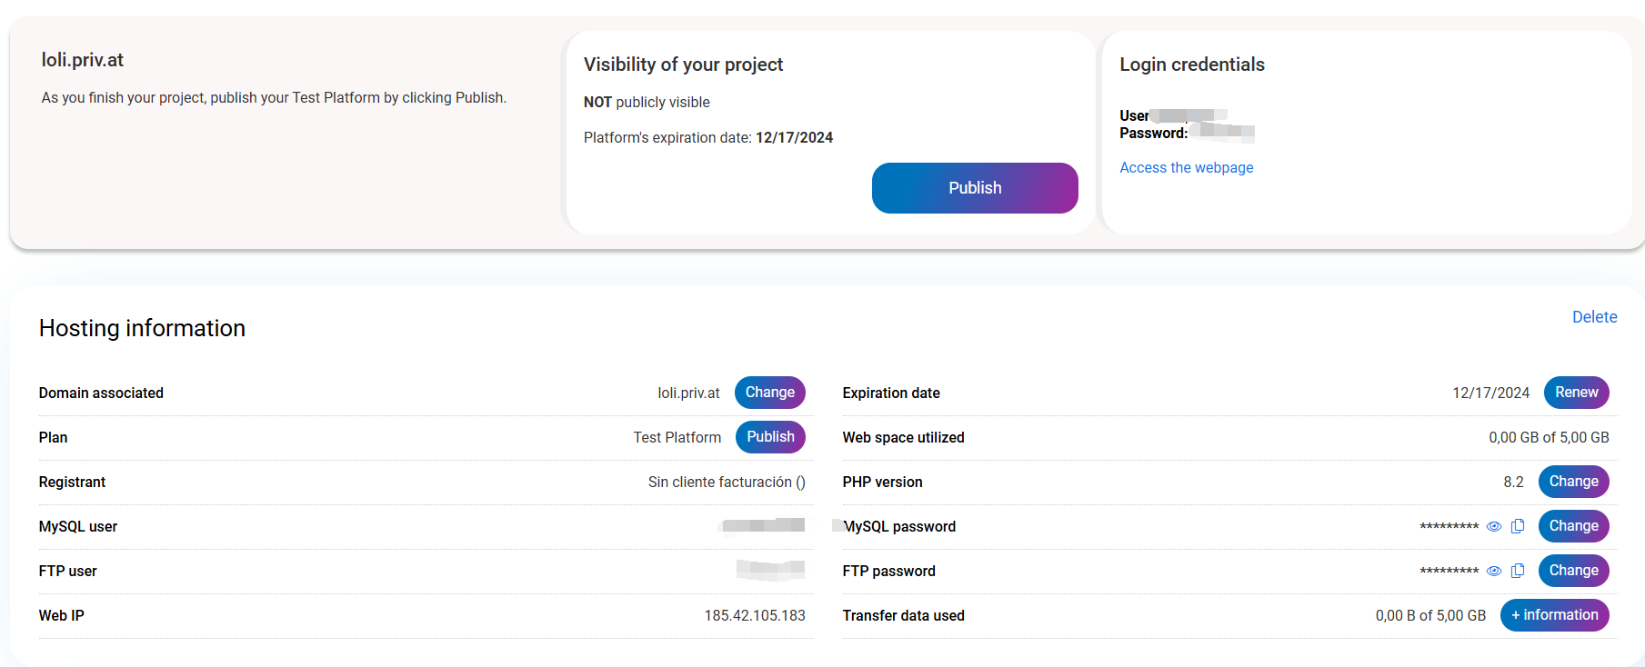This screenshot has width=1645, height=667.
Task: Copy the FTP password to clipboard
Action: pos(1518,571)
